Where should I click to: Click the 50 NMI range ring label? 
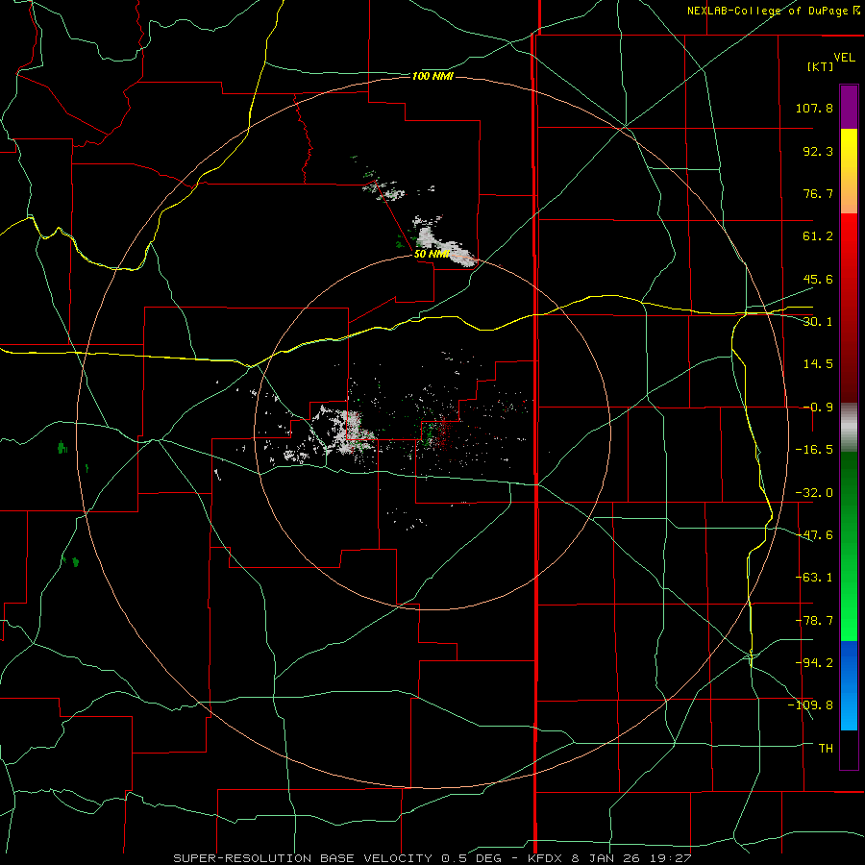432,255
